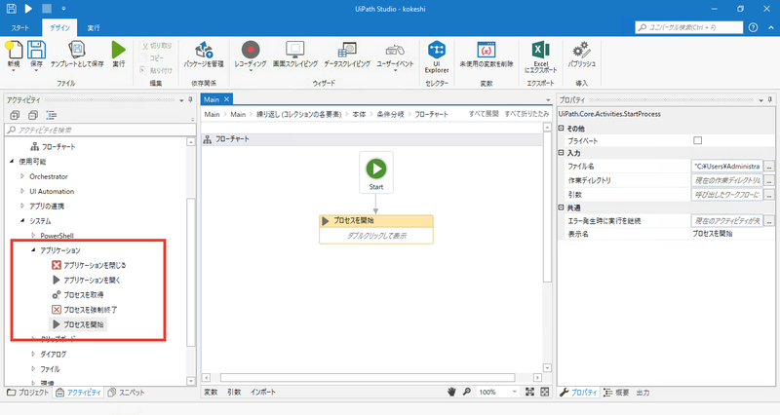The height and width of the screenshot is (415, 780).
Task: Expand the UI Automation tree node
Action: pos(21,191)
